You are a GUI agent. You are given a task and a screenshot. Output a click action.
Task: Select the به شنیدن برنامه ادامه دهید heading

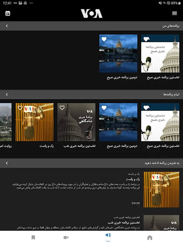click(x=162, y=163)
